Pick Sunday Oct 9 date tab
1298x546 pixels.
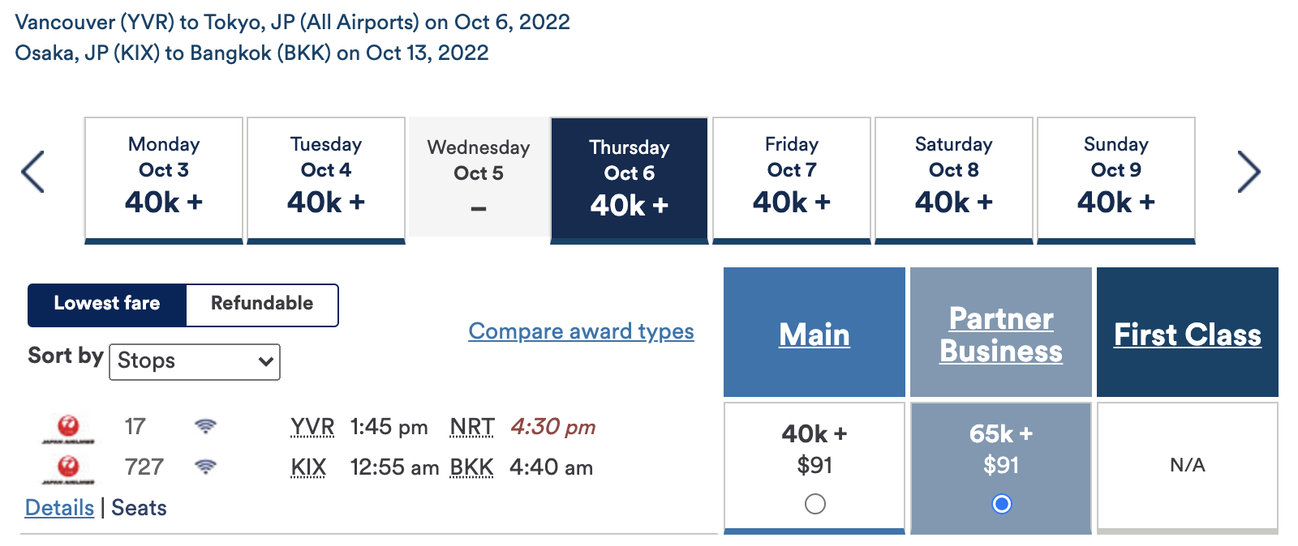1116,178
